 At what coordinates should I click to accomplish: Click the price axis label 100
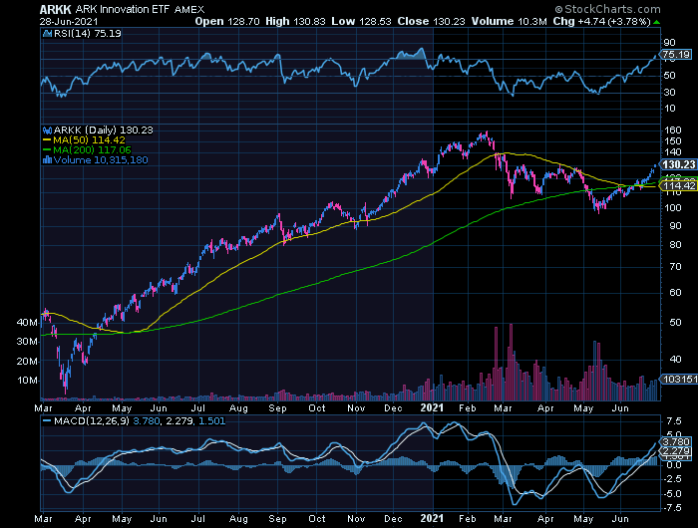pyautogui.click(x=672, y=208)
